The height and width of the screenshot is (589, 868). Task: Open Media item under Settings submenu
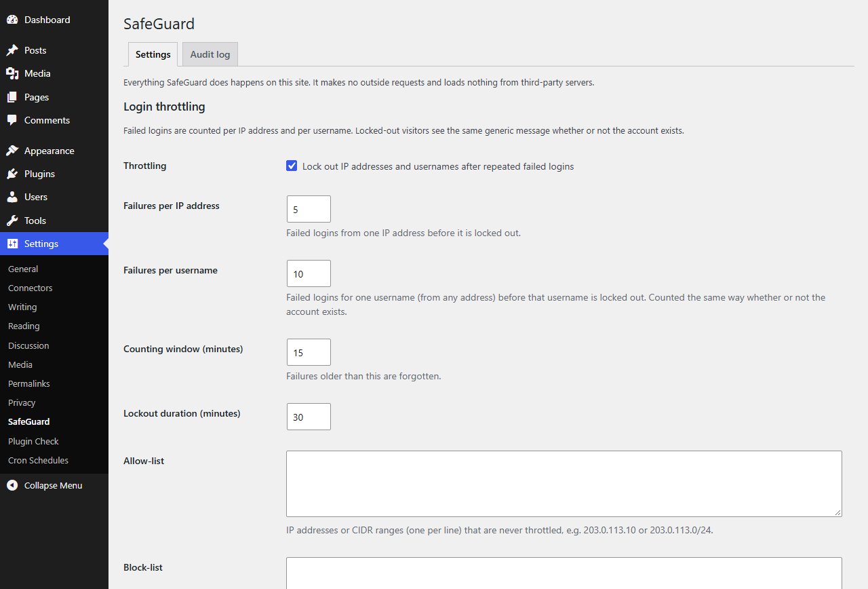click(20, 364)
